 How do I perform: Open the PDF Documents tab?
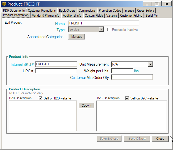tap(14, 11)
